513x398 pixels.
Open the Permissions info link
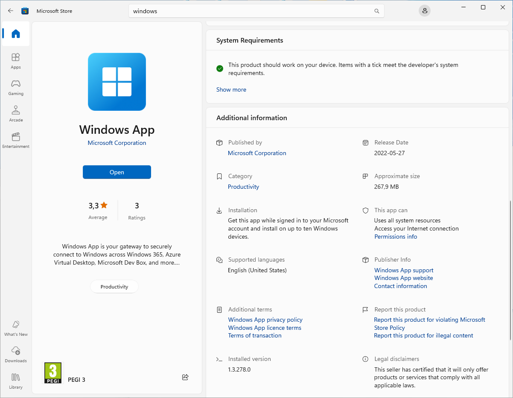(x=396, y=236)
